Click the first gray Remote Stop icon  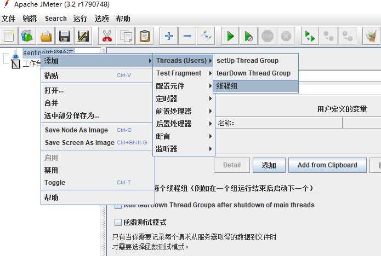point(328,36)
